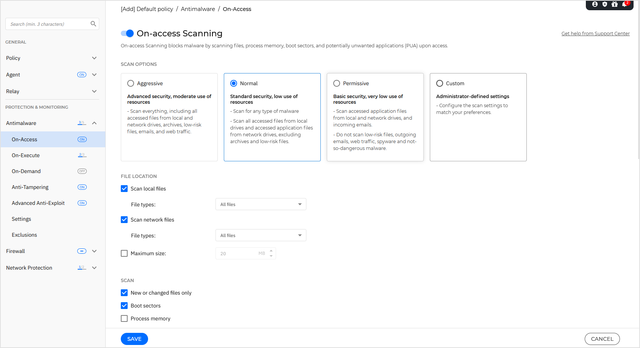640x348 pixels.
Task: Click the shield plus icon in top bar
Action: [605, 4]
